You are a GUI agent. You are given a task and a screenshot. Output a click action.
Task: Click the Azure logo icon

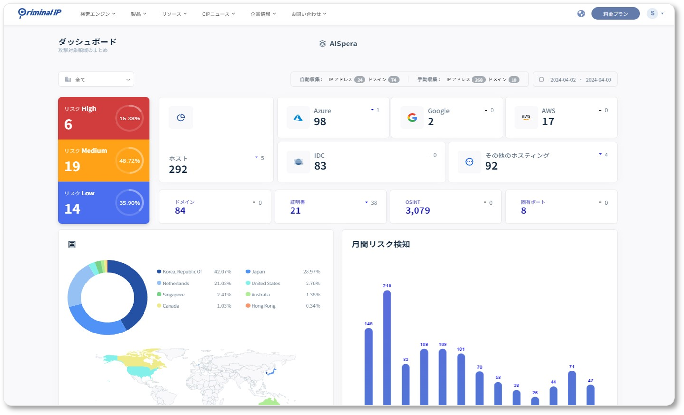298,118
